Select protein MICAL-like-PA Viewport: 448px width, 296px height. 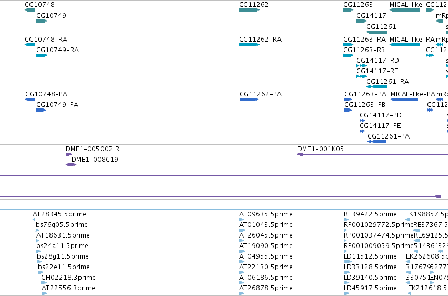point(404,100)
